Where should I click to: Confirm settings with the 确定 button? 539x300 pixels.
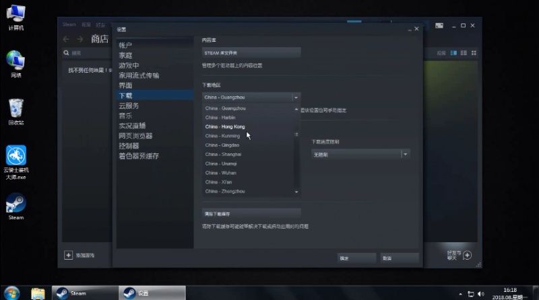click(x=356, y=258)
